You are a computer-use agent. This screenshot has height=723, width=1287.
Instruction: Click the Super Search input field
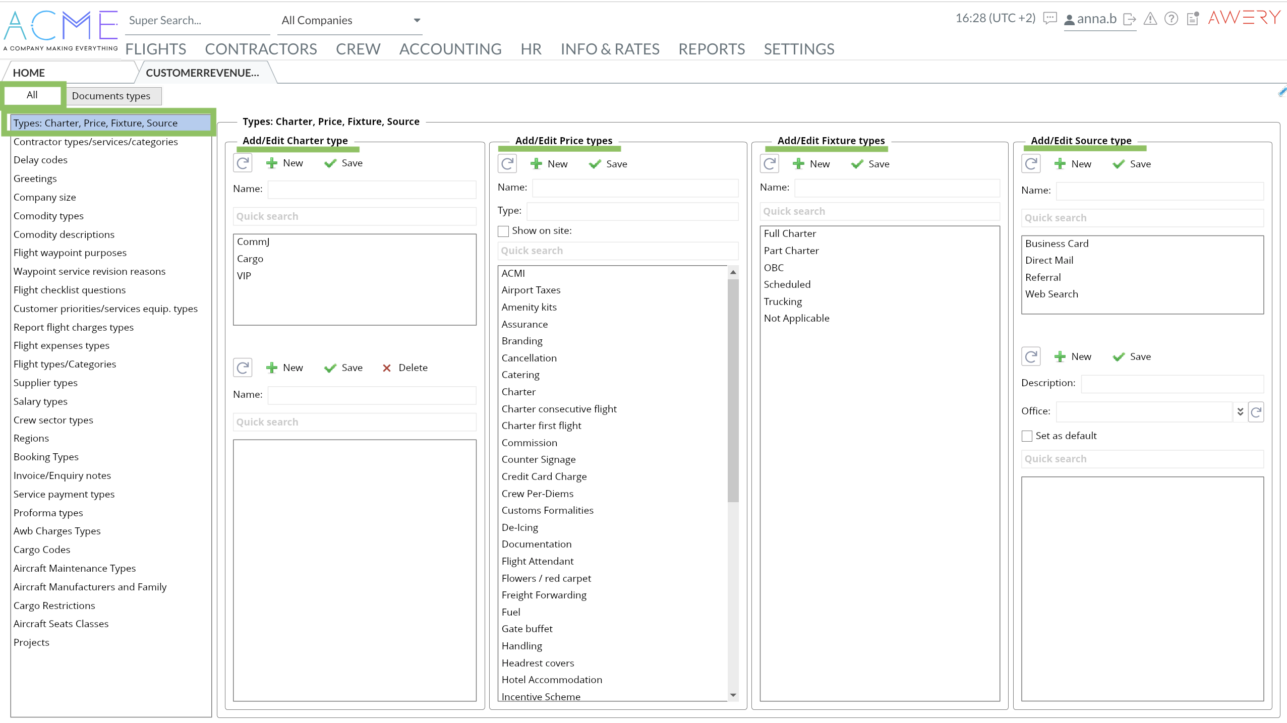(197, 21)
